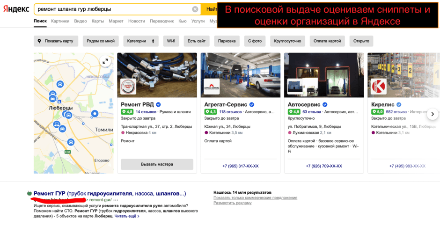Toggle the Парковка filter
Image resolution: width=440 pixels, height=226 pixels.
coord(227,41)
